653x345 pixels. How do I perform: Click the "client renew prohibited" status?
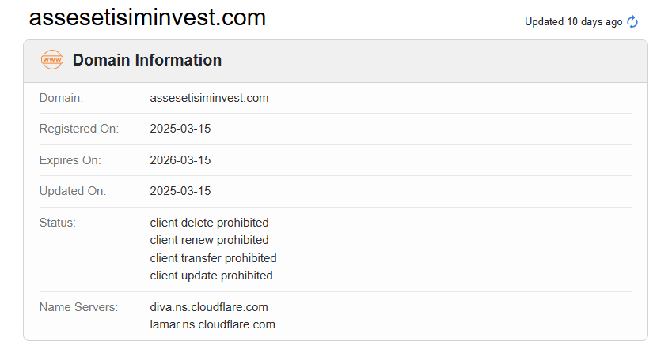pyautogui.click(x=209, y=240)
